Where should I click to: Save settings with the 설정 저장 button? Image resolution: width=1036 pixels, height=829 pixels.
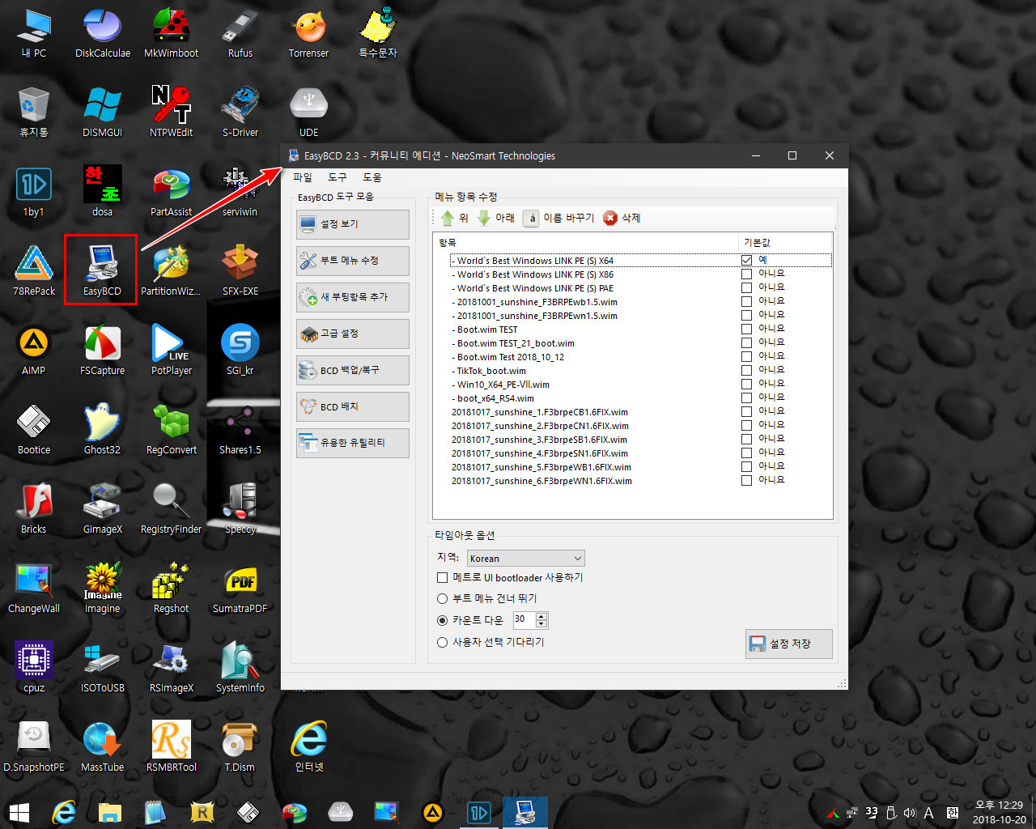(789, 644)
